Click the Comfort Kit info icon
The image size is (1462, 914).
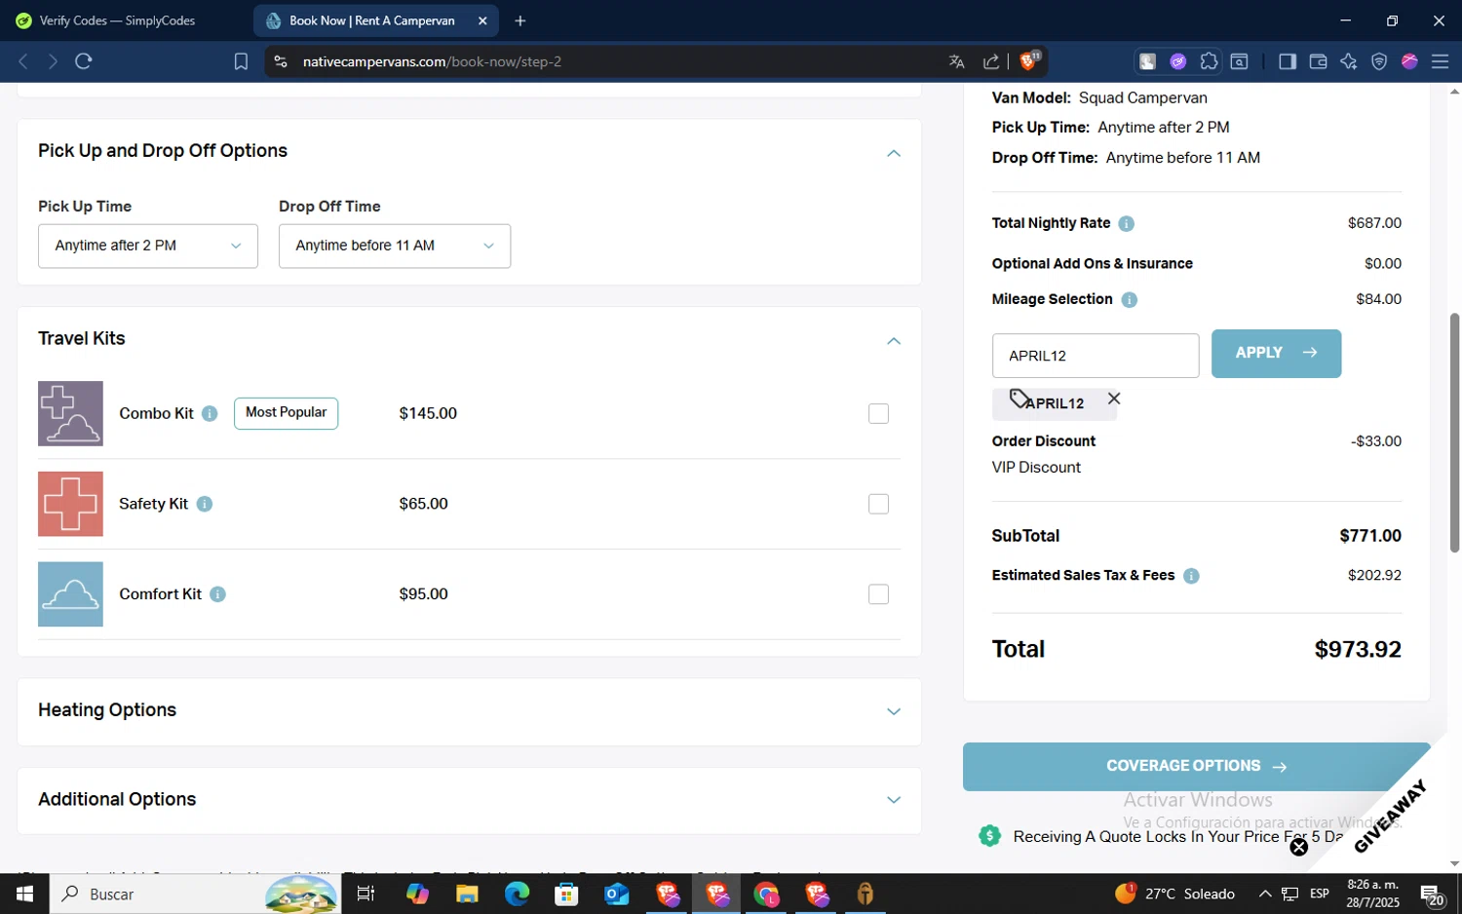coord(217,594)
